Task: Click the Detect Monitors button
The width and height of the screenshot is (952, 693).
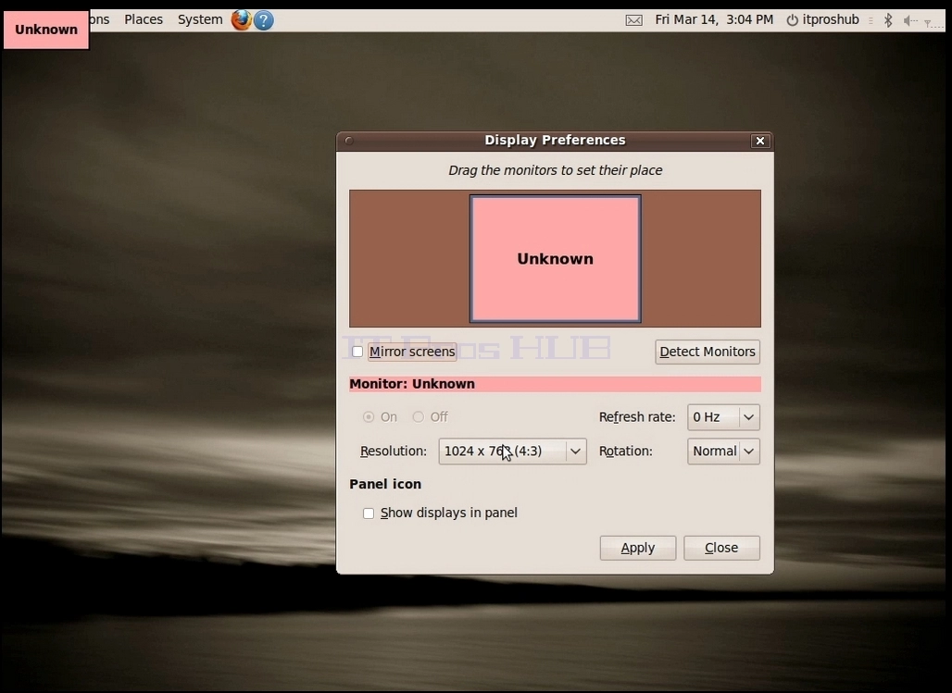Action: [x=708, y=352]
